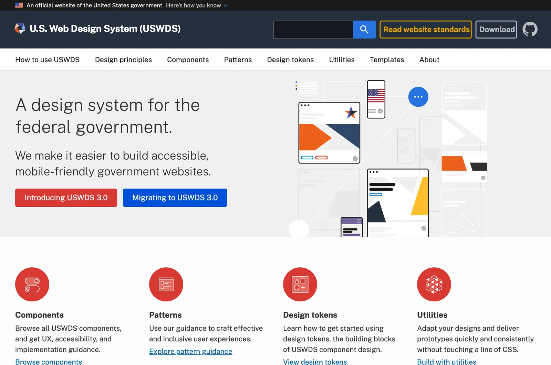The height and width of the screenshot is (365, 551).
Task: Go to the About page
Action: (429, 60)
